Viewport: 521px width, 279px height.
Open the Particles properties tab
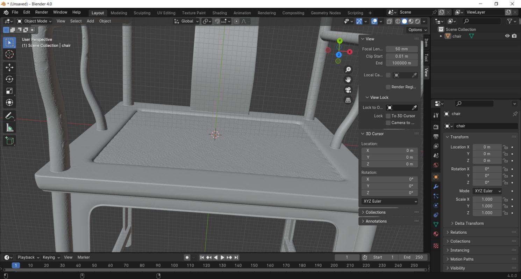436,196
